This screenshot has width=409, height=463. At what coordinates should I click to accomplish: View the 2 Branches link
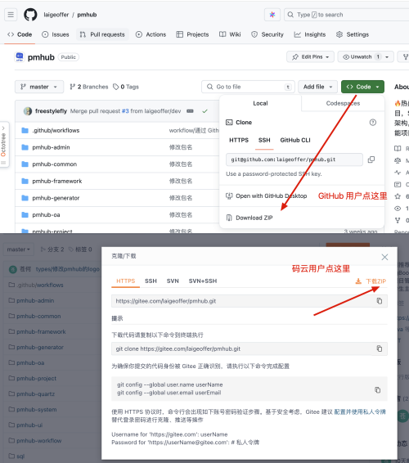[x=89, y=87]
